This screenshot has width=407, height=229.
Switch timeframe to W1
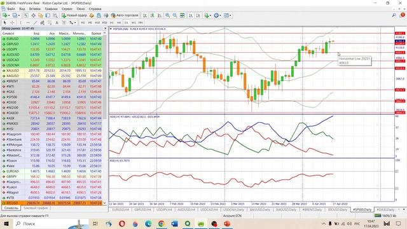pyautogui.click(x=134, y=23)
